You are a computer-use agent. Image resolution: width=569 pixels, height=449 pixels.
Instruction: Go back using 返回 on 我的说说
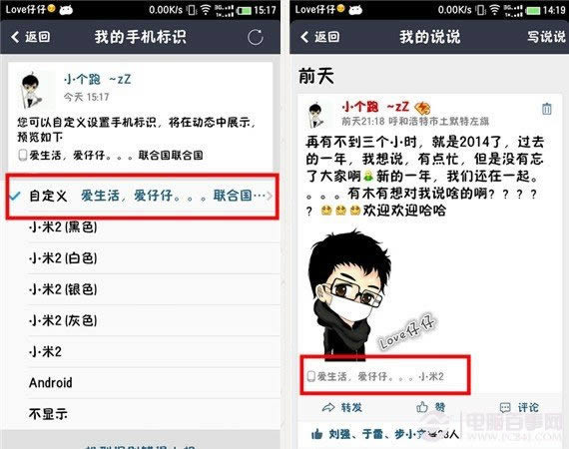(320, 37)
